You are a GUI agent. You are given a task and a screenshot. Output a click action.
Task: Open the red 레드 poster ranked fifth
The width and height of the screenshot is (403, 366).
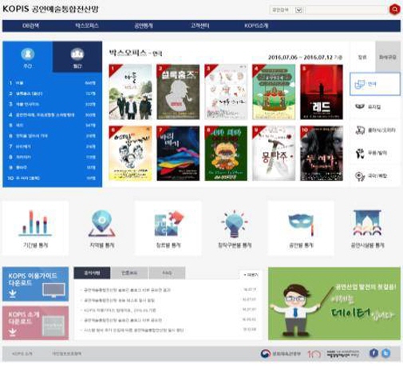(322, 92)
